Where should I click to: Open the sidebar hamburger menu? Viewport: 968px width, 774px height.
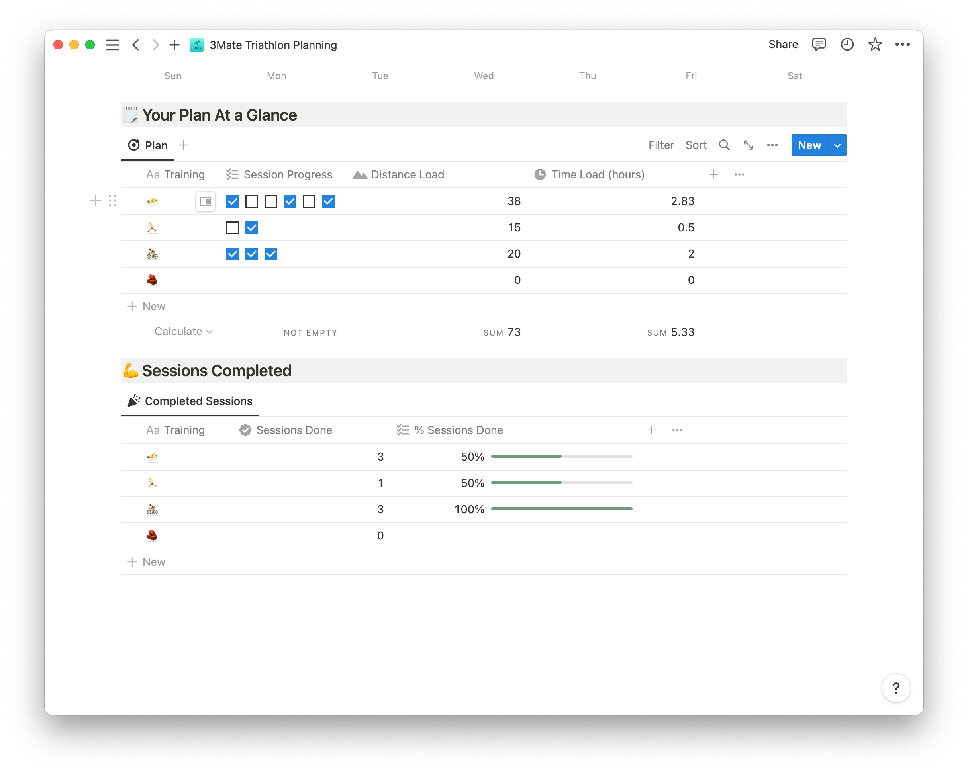[x=112, y=45]
